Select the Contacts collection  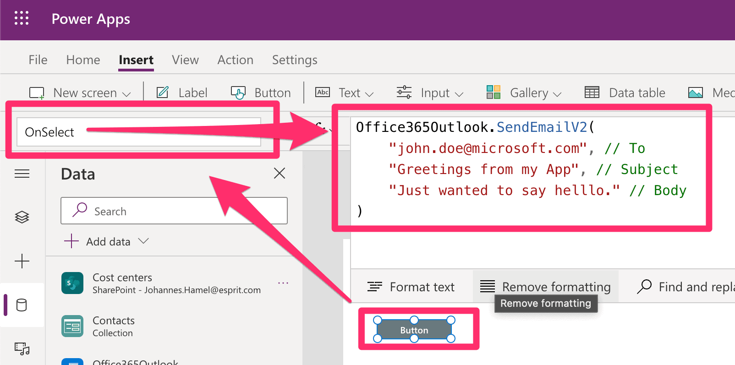[x=174, y=326]
